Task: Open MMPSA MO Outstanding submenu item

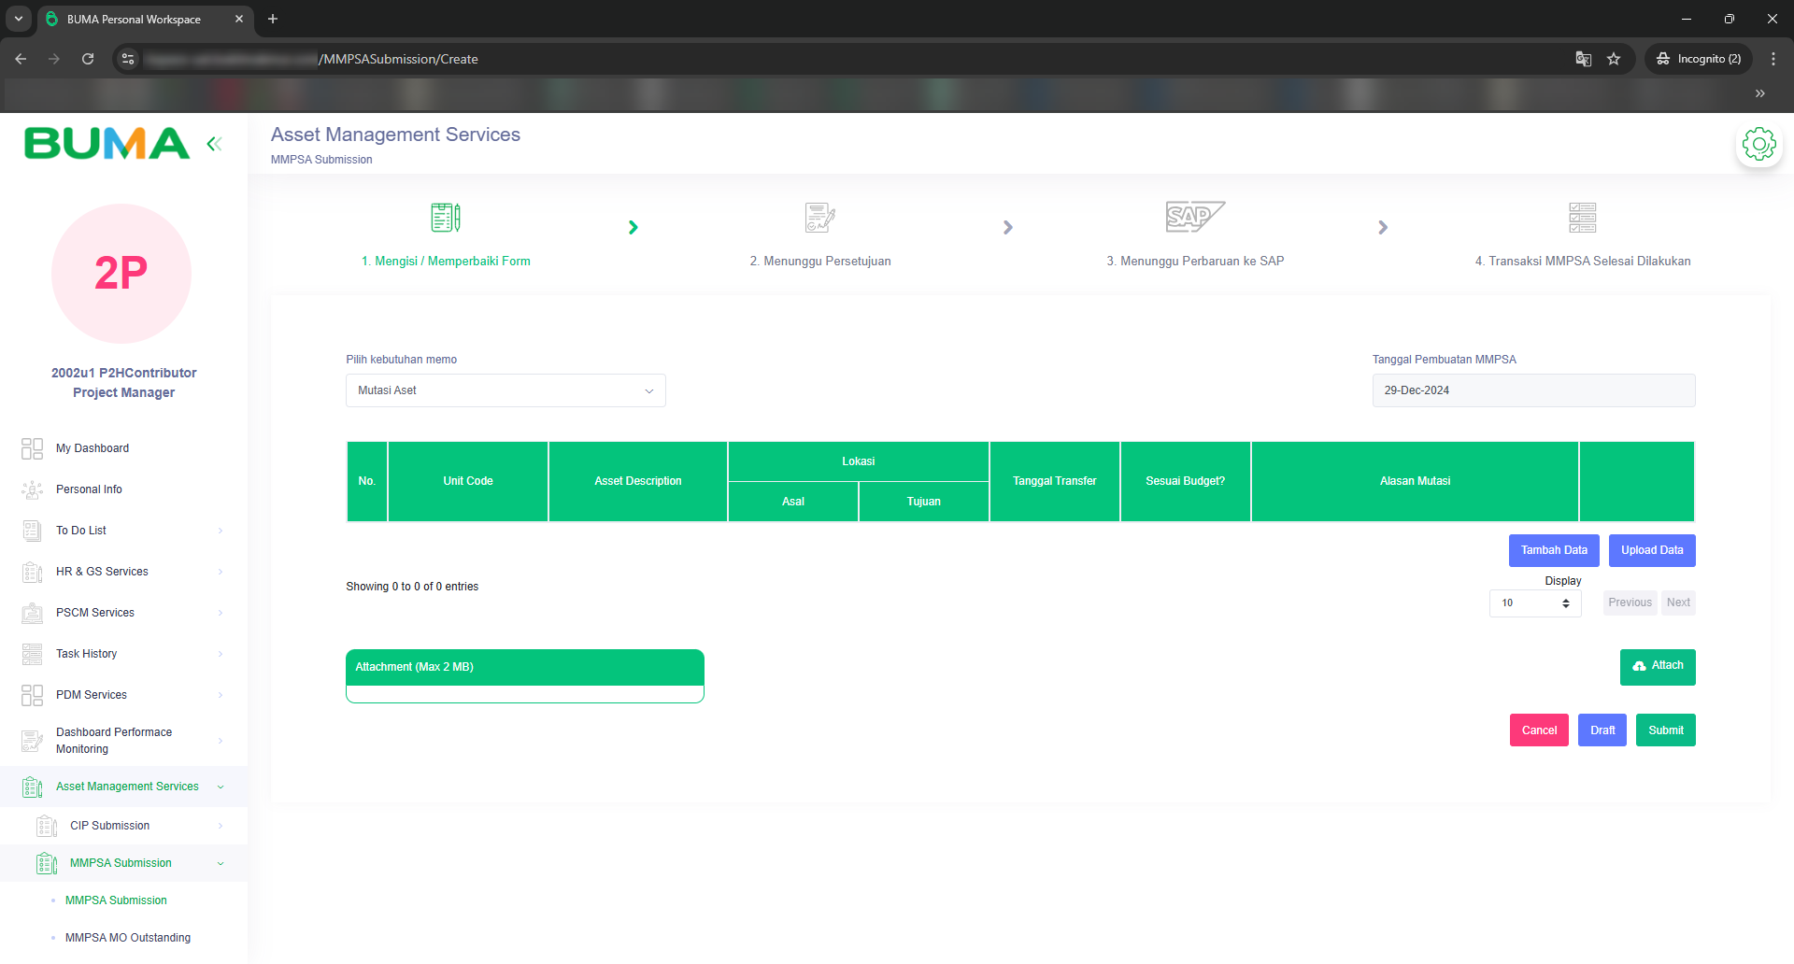Action: point(128,938)
